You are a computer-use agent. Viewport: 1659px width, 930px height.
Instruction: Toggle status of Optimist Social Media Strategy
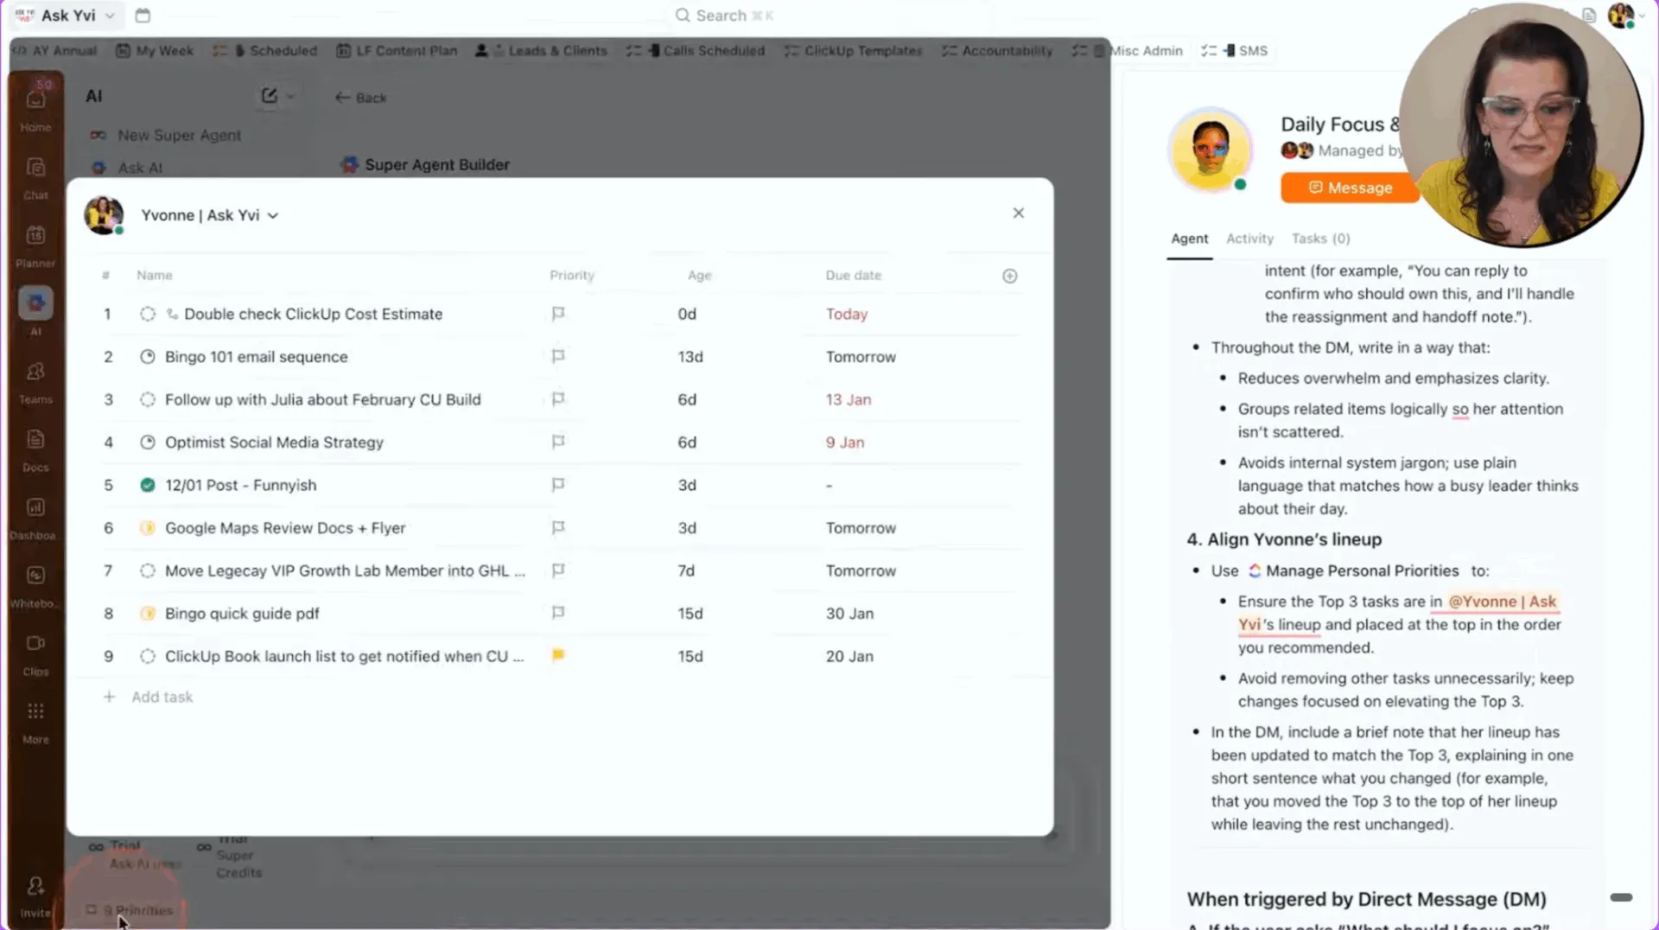(x=148, y=442)
